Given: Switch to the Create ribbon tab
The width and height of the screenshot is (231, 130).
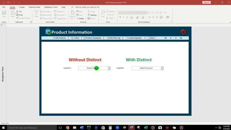Looking at the screenshot, I should pos(22,7).
